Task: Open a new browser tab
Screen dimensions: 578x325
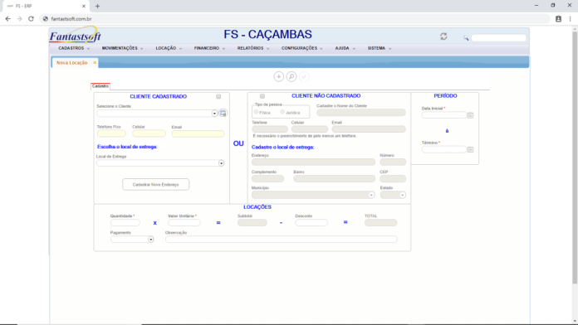Action: tap(97, 6)
